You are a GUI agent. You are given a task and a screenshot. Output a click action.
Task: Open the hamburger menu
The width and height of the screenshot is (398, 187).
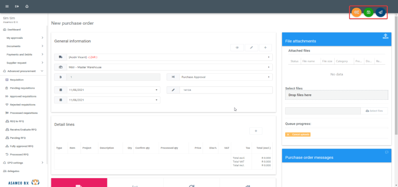[x=7, y=7]
